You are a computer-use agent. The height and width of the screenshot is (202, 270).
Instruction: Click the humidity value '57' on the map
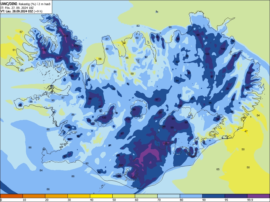coord(21,32)
